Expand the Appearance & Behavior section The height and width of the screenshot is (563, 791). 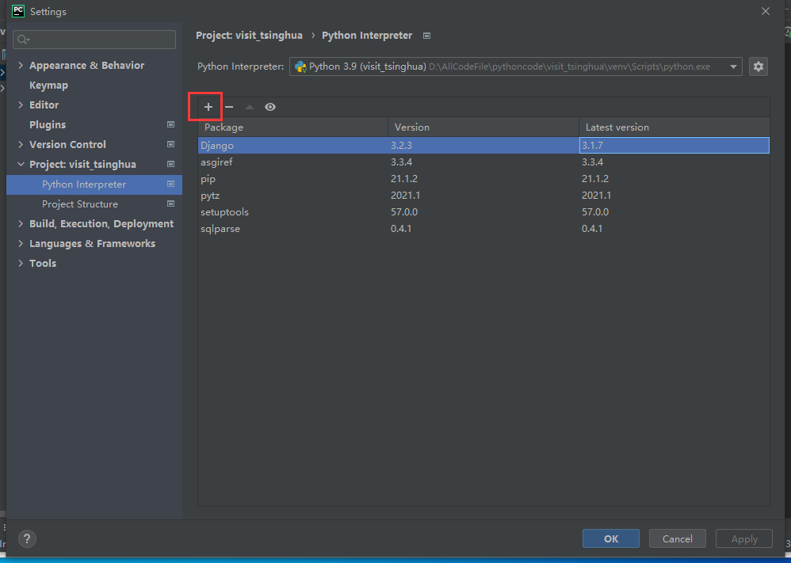click(21, 66)
